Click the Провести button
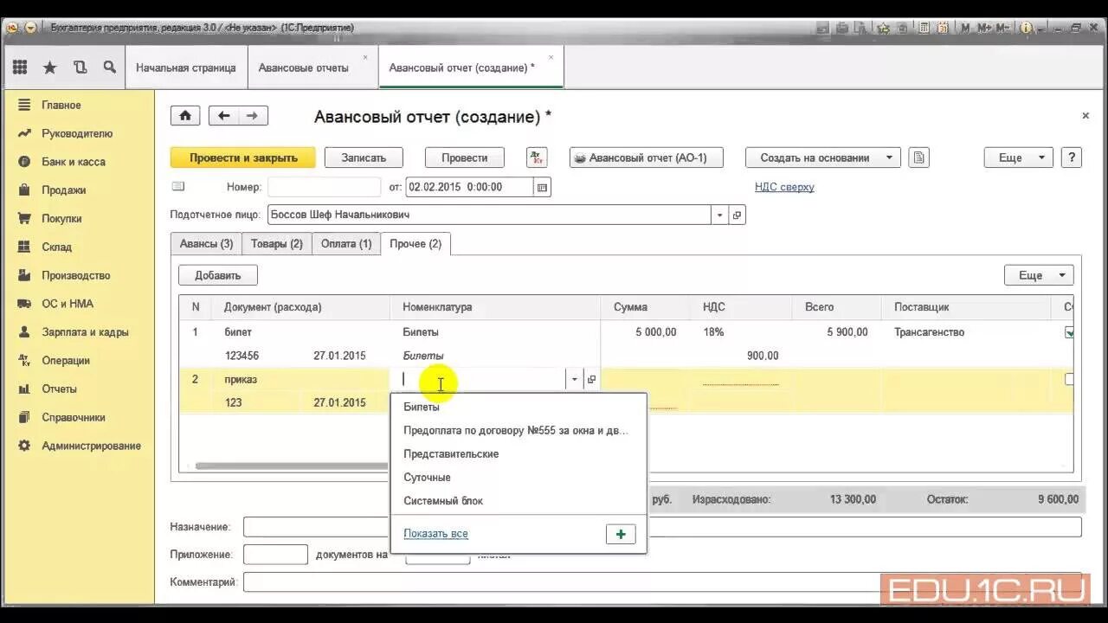Viewport: 1108px width, 623px height. (x=465, y=157)
